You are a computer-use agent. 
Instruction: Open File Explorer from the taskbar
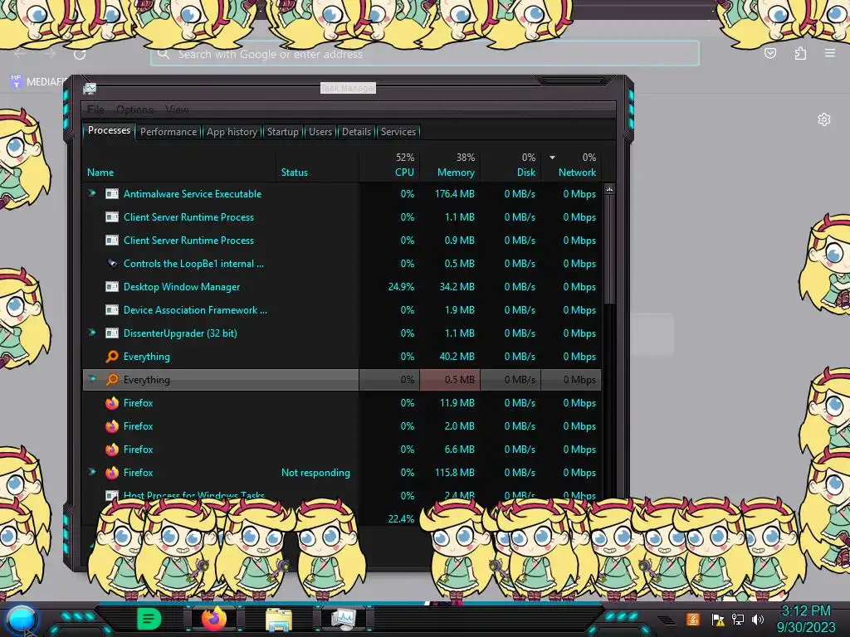(279, 620)
